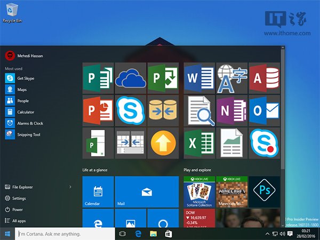Click the Play and explore heading
The width and height of the screenshot is (320, 240).
(197, 170)
